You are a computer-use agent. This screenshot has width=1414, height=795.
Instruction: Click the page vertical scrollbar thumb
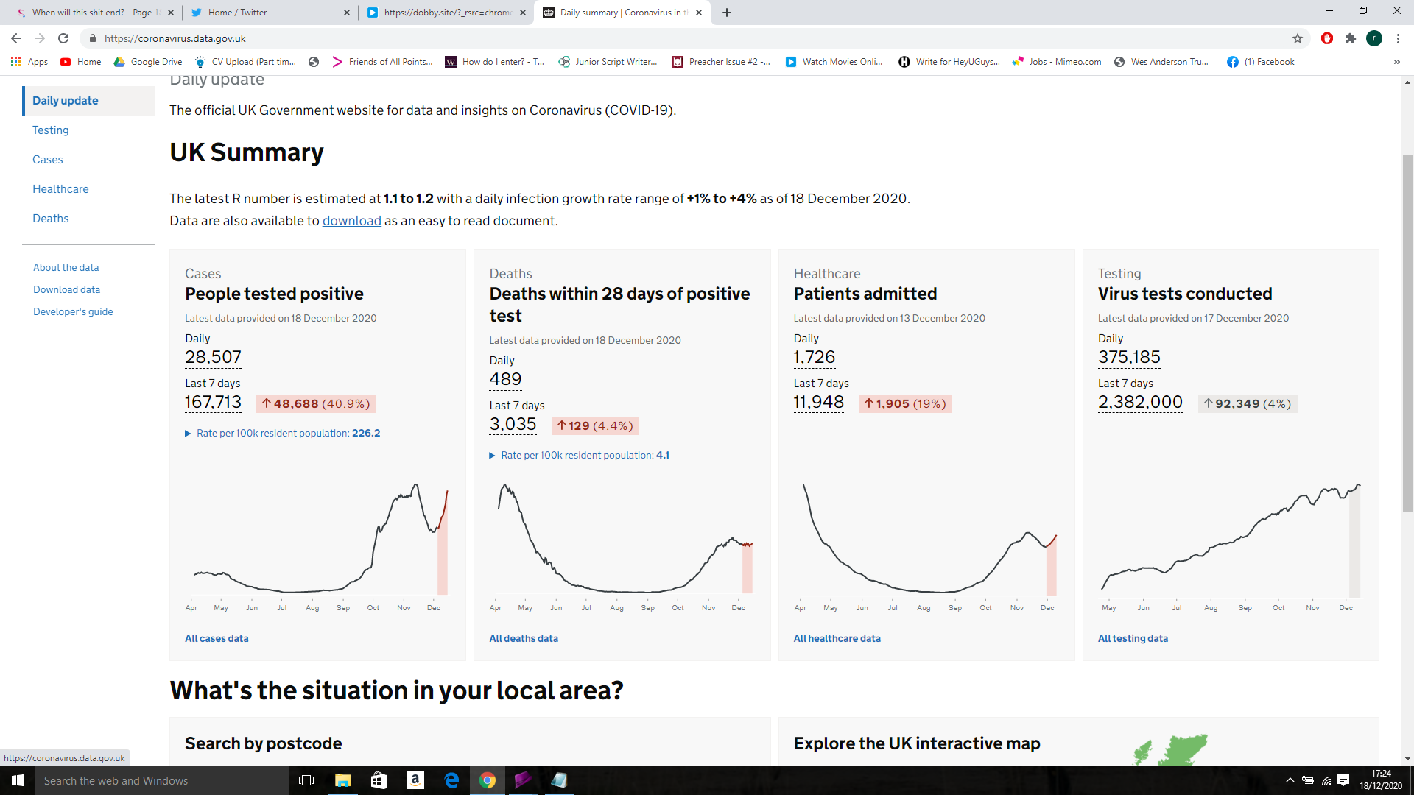point(1407,333)
